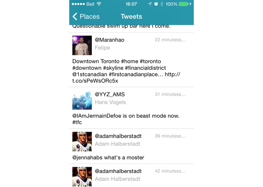
Task: Tap the back chevron arrow icon
Action: pyautogui.click(x=75, y=16)
